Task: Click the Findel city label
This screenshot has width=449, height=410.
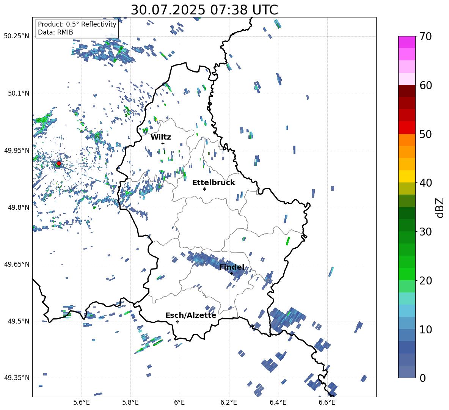Action: [232, 267]
